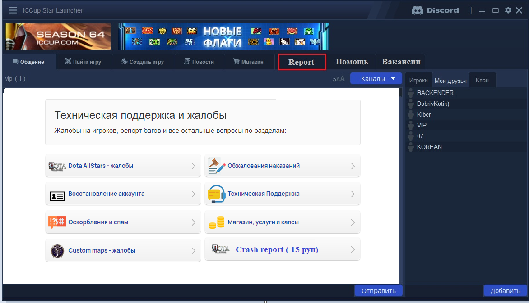Select friend DobriyKotik) in the list
529x303 pixels.
click(x=467, y=104)
